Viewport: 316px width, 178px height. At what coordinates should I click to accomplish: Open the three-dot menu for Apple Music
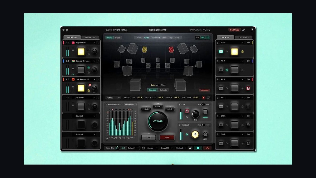click(x=98, y=43)
